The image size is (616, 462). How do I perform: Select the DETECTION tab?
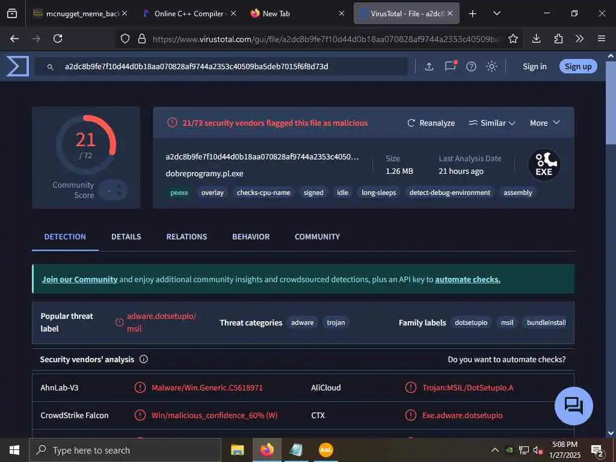(65, 237)
